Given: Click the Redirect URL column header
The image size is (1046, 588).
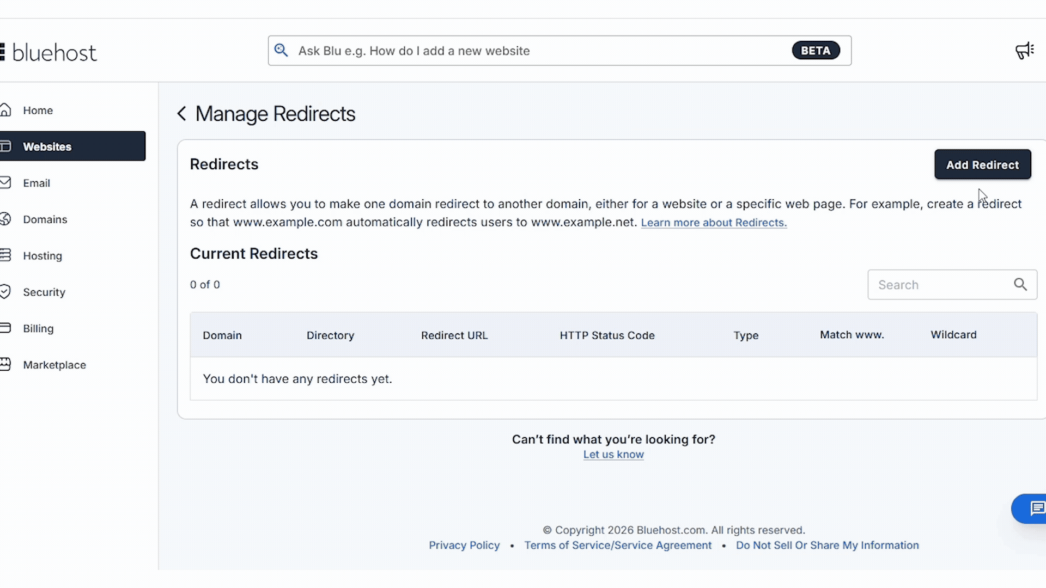Looking at the screenshot, I should pos(454,335).
